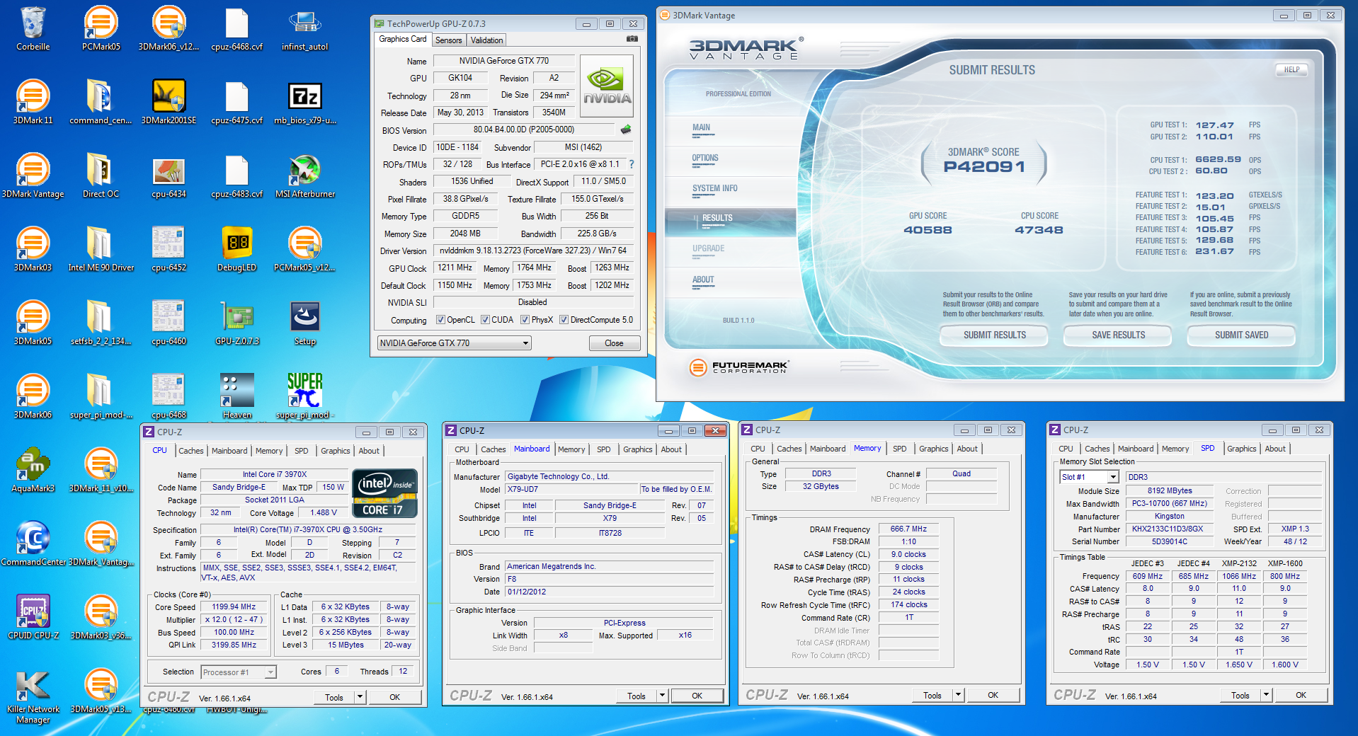
Task: Open Graphics tab in CPU-Z Mainboard window
Action: point(638,449)
